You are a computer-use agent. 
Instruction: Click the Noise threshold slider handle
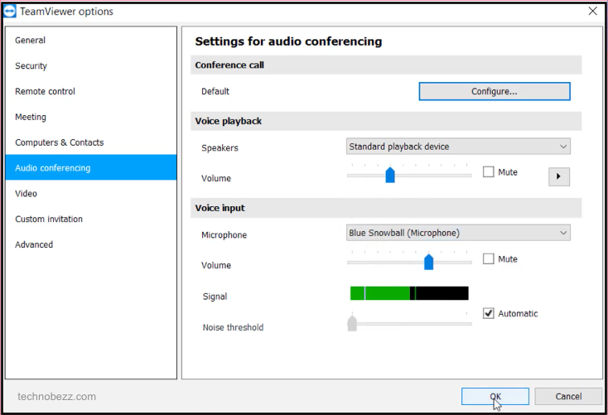[x=352, y=323]
